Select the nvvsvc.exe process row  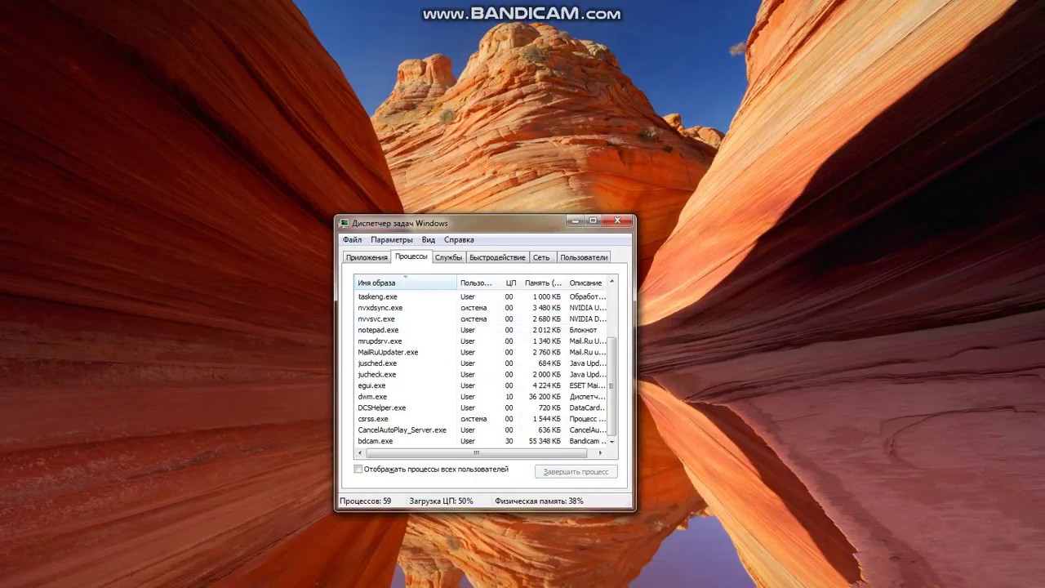(481, 319)
